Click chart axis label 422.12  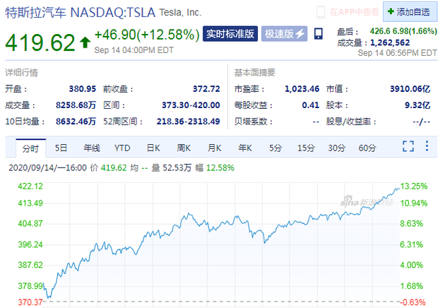click(30, 186)
